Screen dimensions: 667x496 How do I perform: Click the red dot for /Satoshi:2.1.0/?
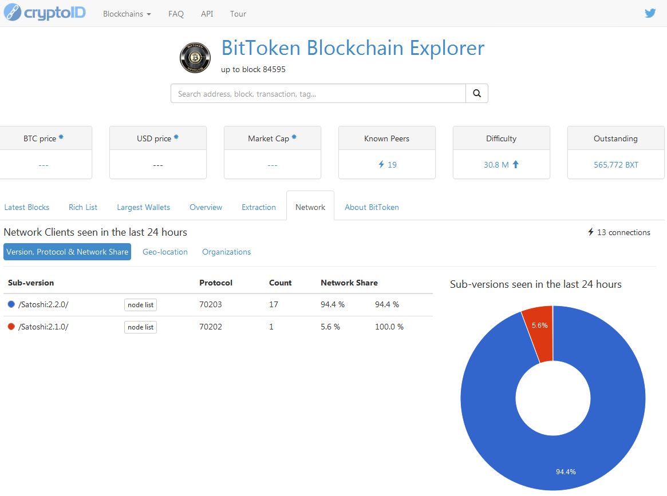[11, 327]
